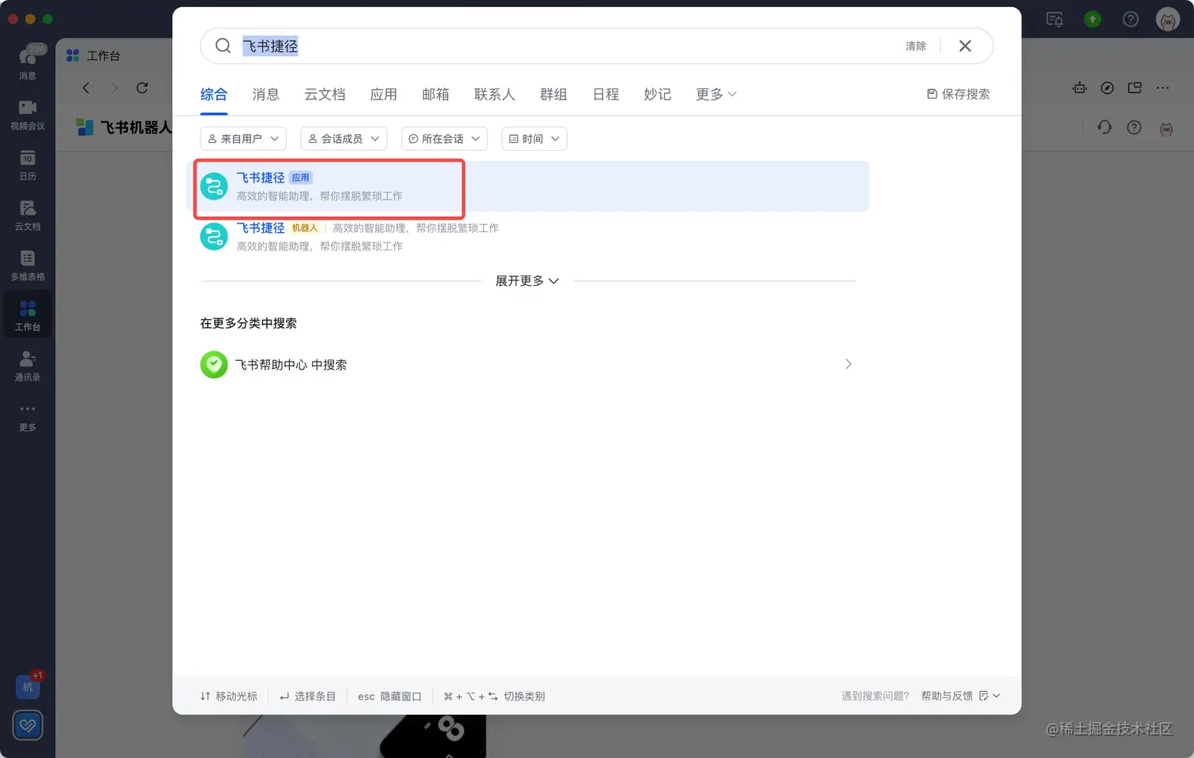Open the 飞书捷径 应用 search result
This screenshot has width=1194, height=758.
click(528, 186)
